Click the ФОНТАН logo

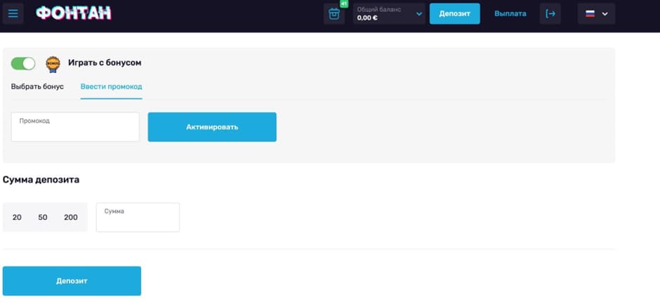pyautogui.click(x=74, y=13)
